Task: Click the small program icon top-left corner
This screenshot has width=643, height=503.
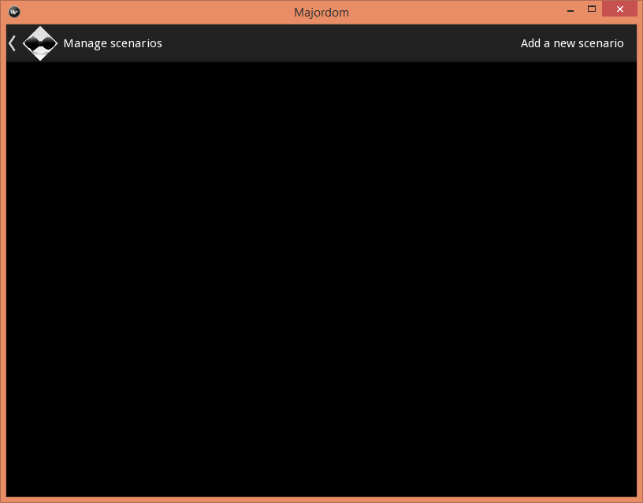Action: (13, 12)
